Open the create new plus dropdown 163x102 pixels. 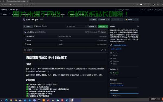pyautogui.click(x=151, y=10)
